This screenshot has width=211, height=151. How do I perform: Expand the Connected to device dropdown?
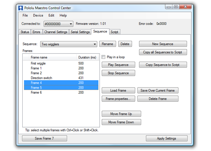coord(71,24)
